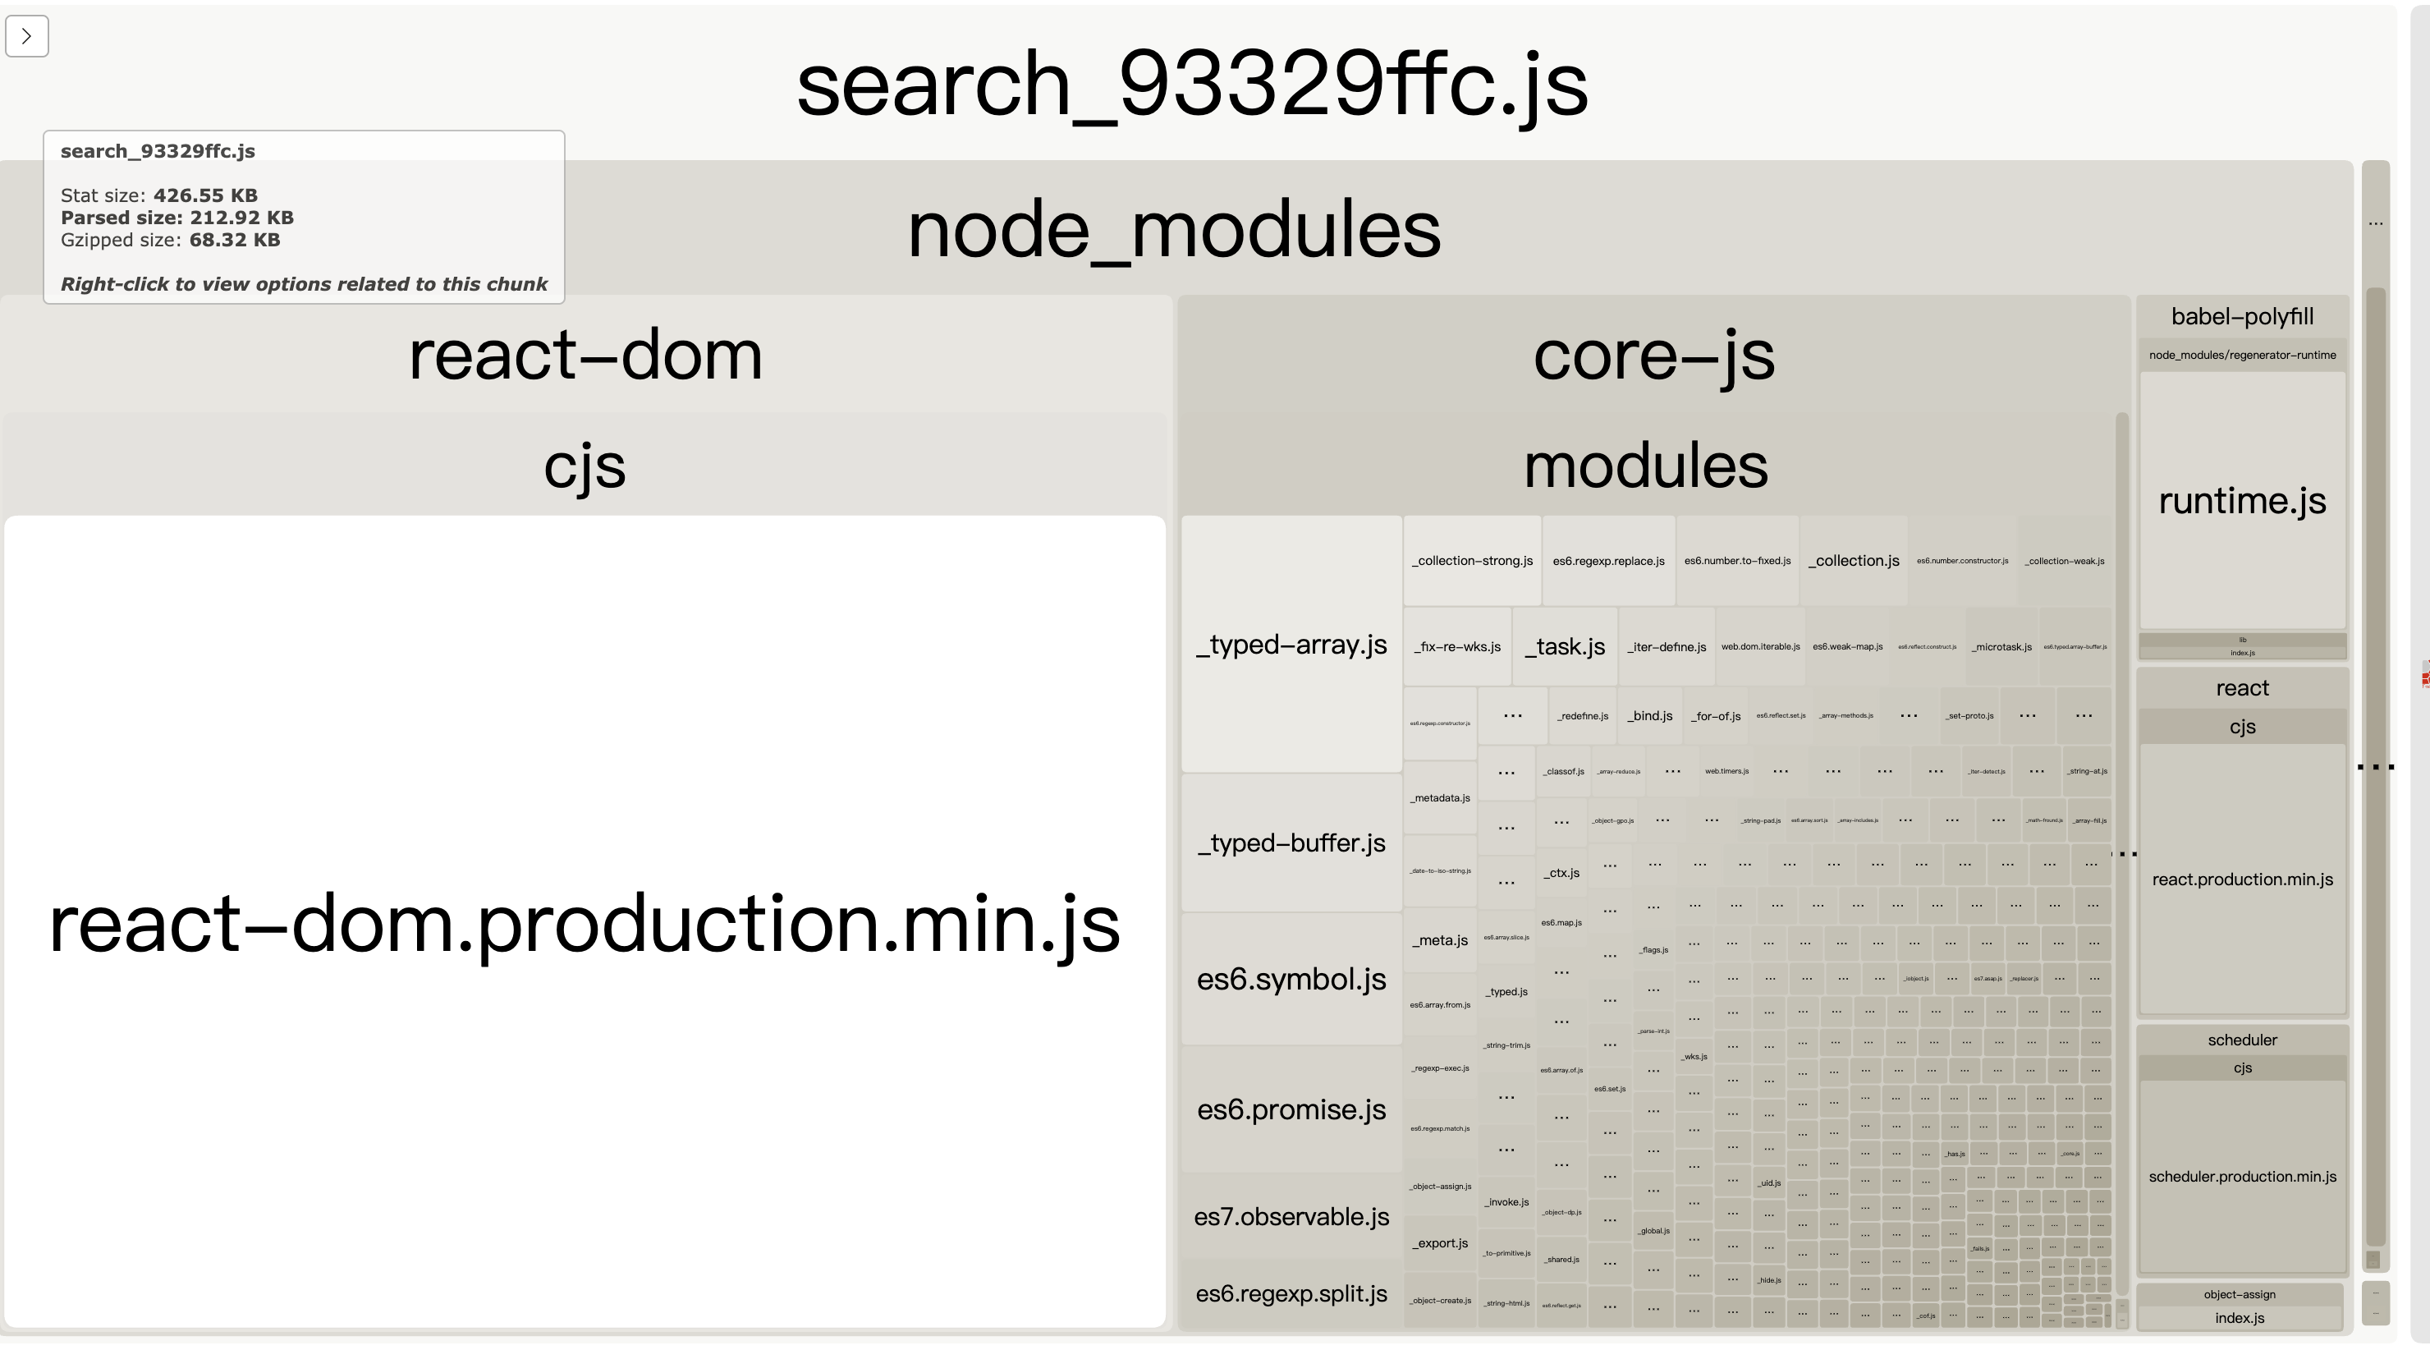
Task: Click the _fix-re-wks.js module
Action: [1457, 646]
